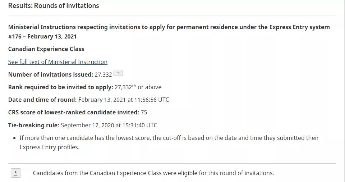Click the CRS score value 75
Screen dimensions: 345x182
coord(144,112)
